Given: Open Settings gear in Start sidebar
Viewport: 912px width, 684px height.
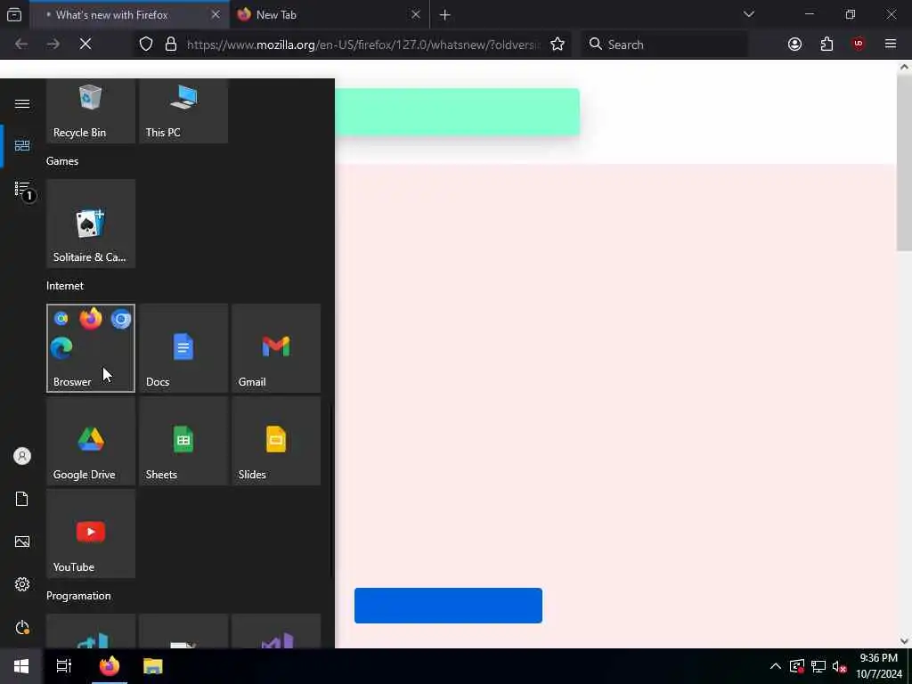Looking at the screenshot, I should pyautogui.click(x=22, y=584).
